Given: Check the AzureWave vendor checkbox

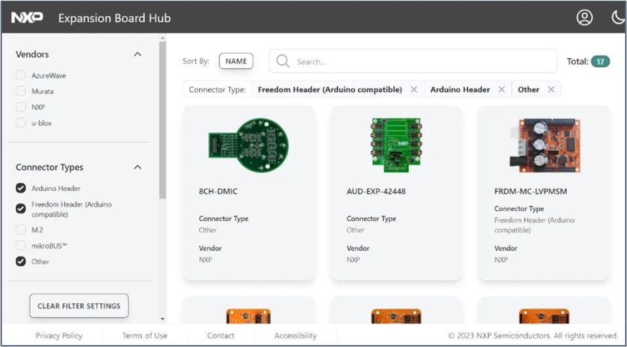Looking at the screenshot, I should 21,75.
